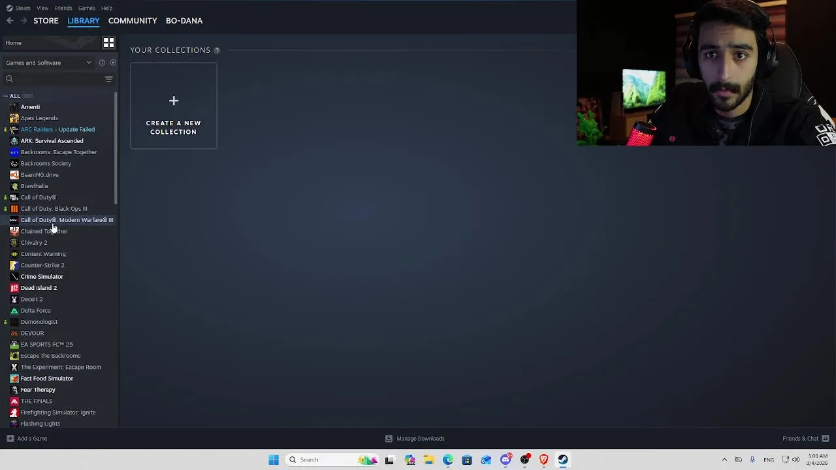This screenshot has width=836, height=470.
Task: Switch to the LIBRARY tab
Action: click(84, 21)
